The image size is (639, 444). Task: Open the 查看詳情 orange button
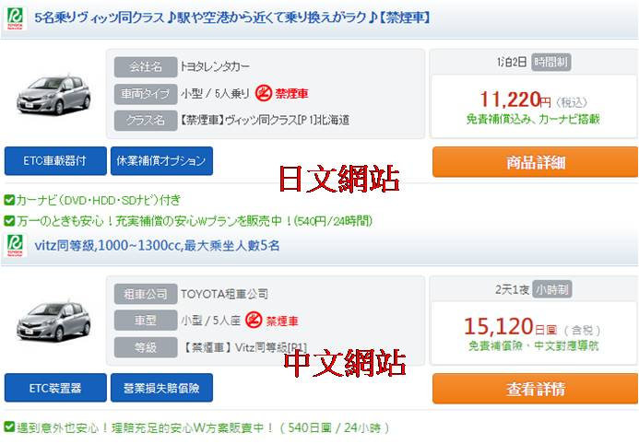(x=535, y=389)
